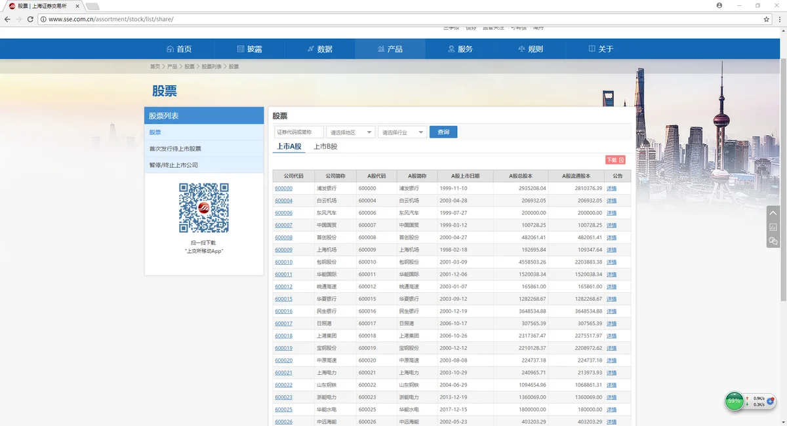Viewport: 787px width, 426px height.
Task: Click the back-to-top arrow icon
Action: (x=773, y=213)
